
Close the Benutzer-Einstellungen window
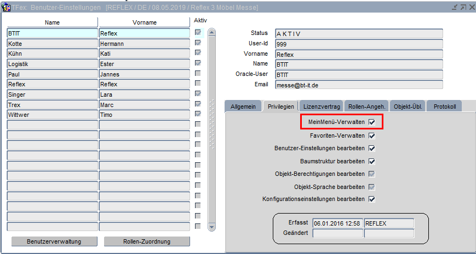[471, 7]
